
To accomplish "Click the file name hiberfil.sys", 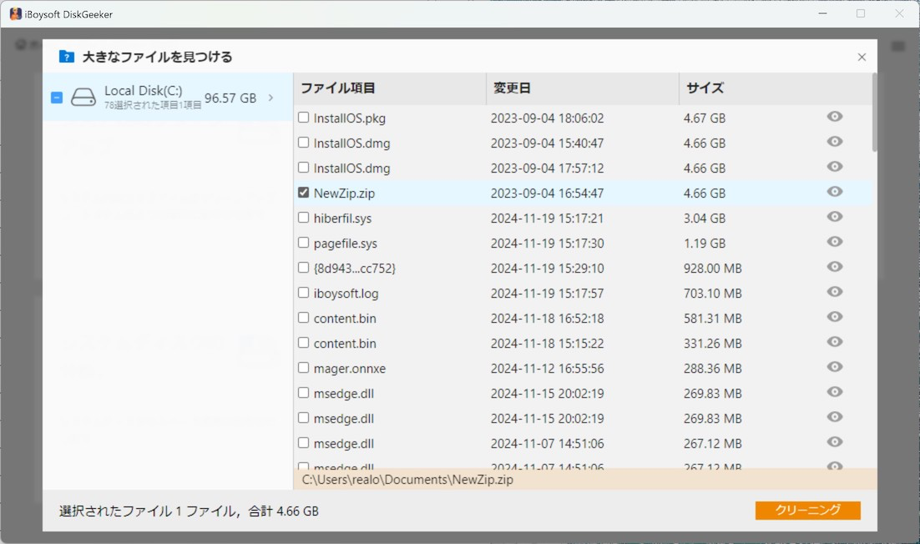I will 342,219.
